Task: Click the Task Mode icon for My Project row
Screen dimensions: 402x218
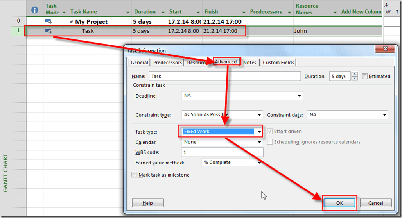Action: pyautogui.click(x=48, y=21)
